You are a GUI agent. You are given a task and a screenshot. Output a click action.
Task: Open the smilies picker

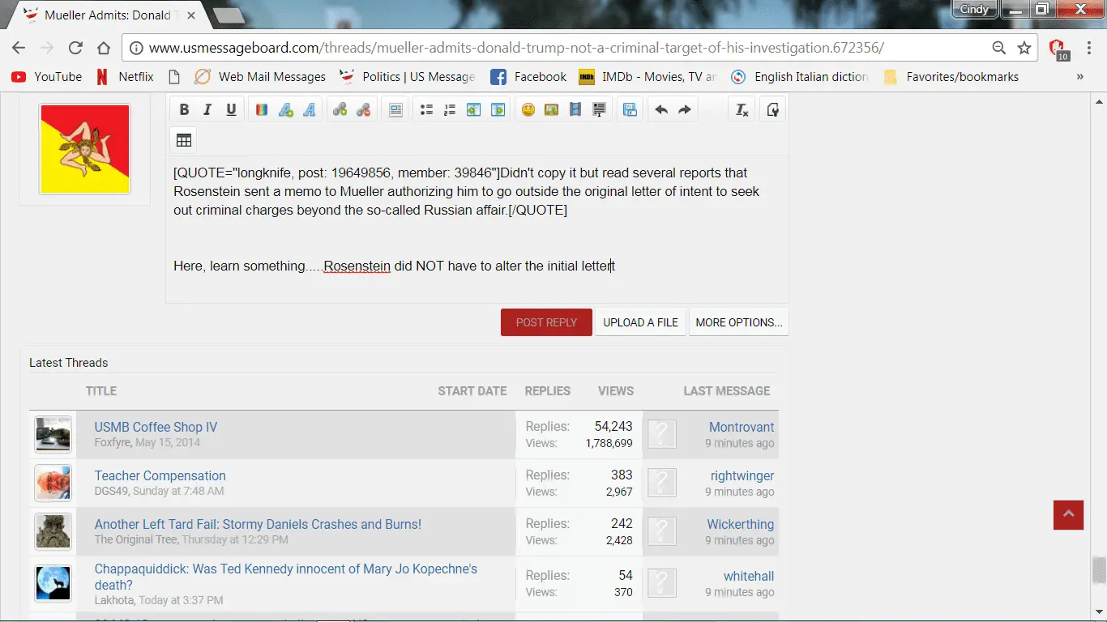tap(528, 110)
